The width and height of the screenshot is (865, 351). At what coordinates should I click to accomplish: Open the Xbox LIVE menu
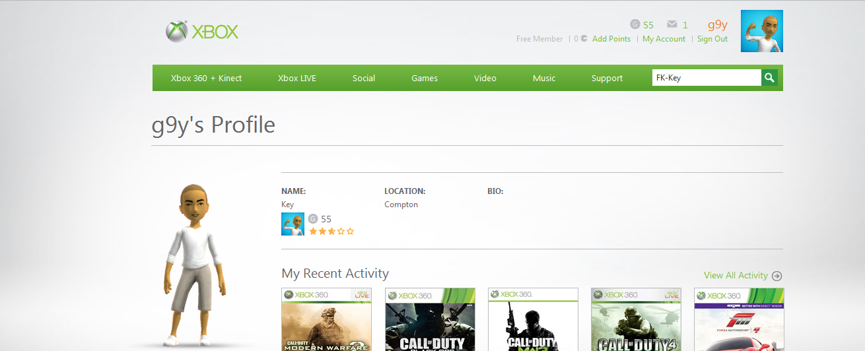point(297,78)
